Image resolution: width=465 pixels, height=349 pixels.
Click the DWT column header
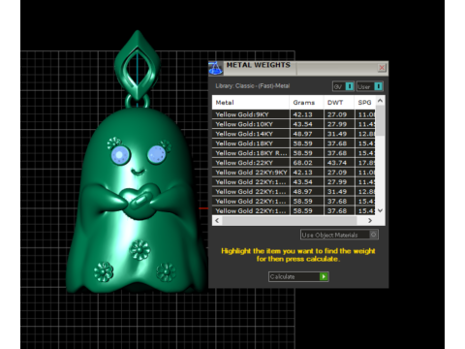pos(339,103)
